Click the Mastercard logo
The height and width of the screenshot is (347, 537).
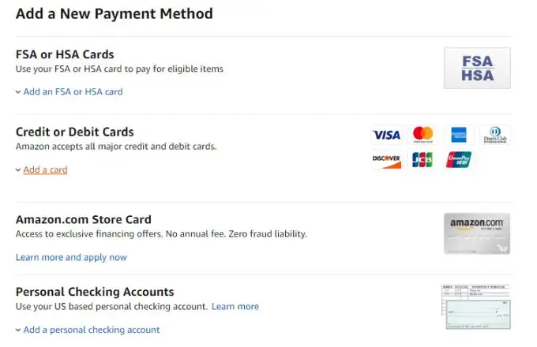(x=423, y=135)
